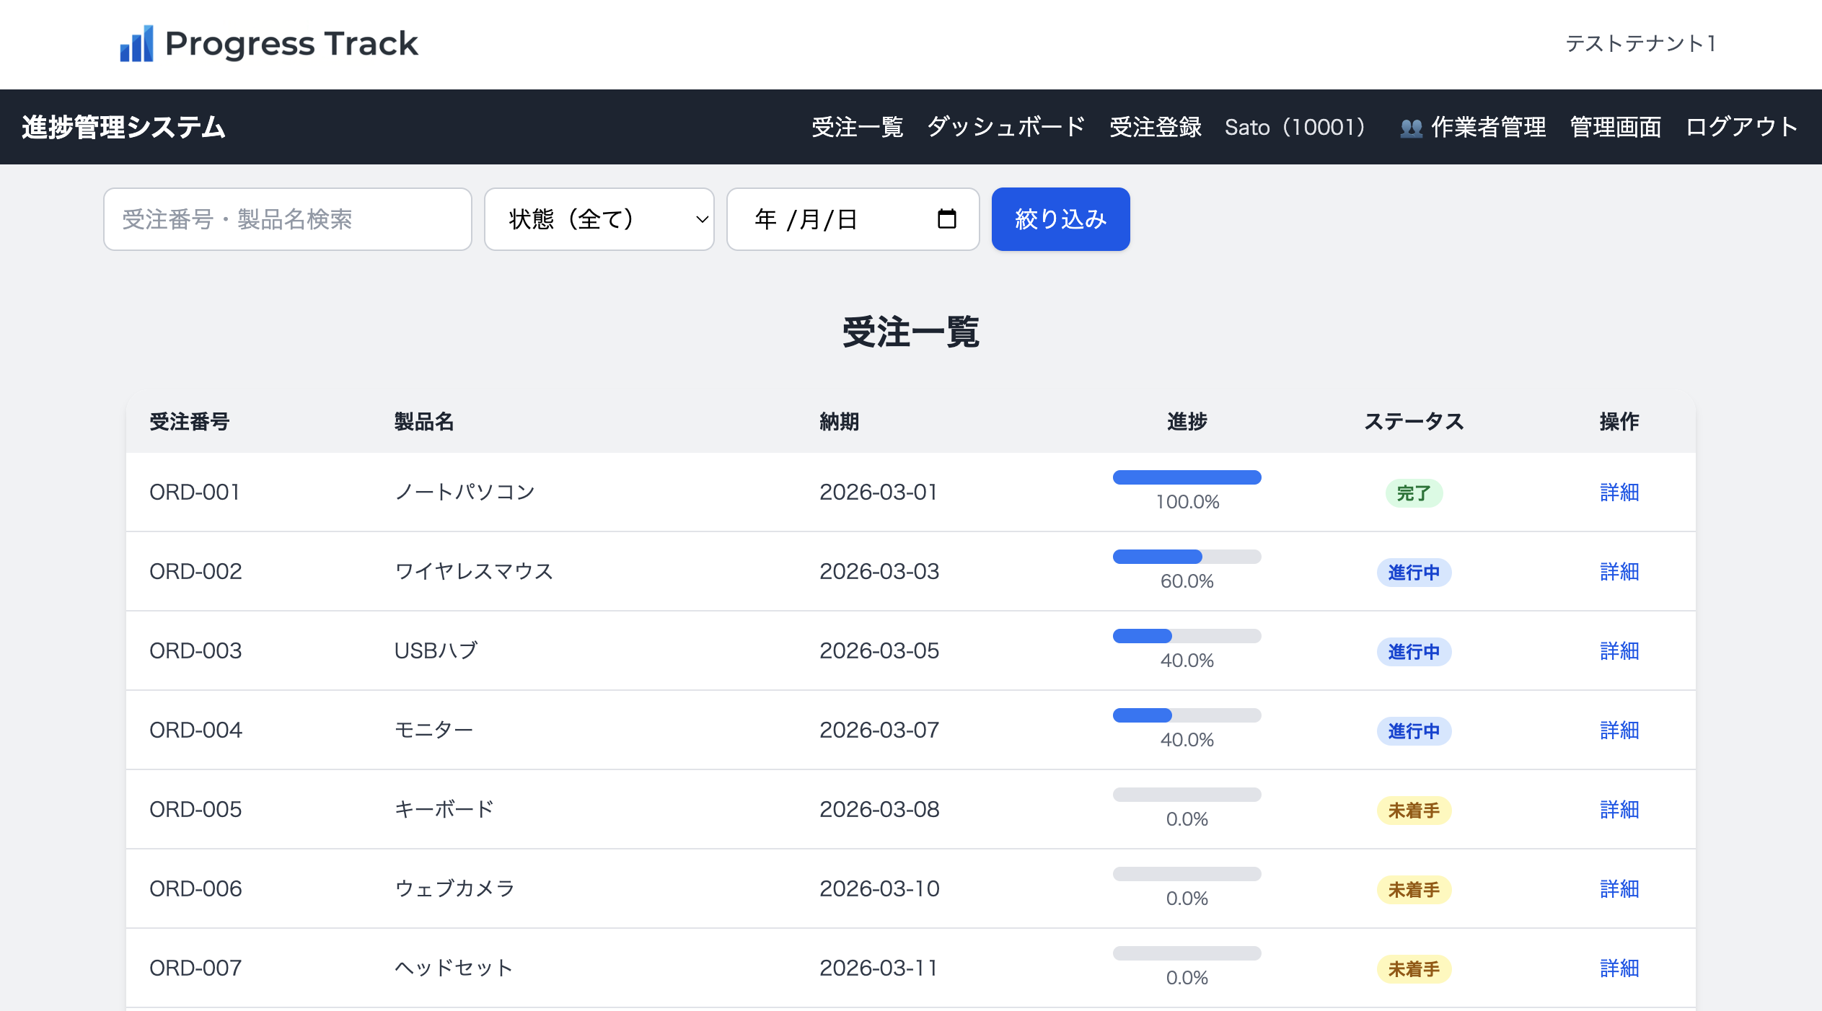Click the 作業者管理 people icon
1822x1011 pixels.
(x=1412, y=127)
